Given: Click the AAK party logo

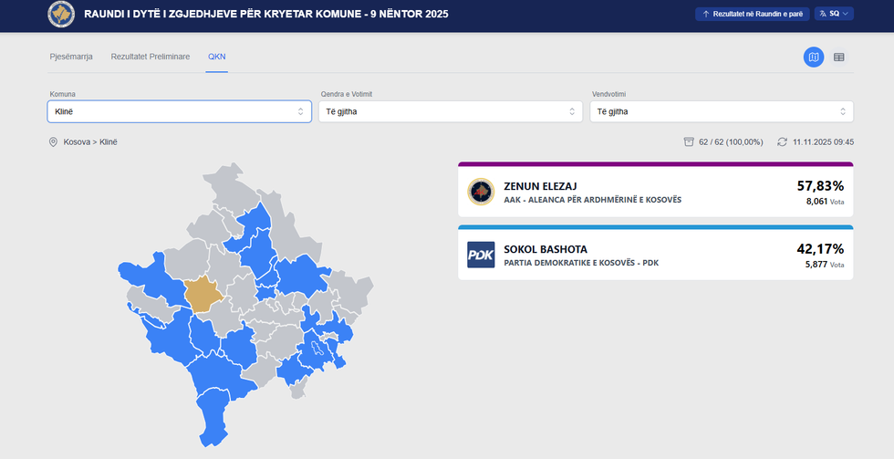Looking at the screenshot, I should pyautogui.click(x=481, y=192).
